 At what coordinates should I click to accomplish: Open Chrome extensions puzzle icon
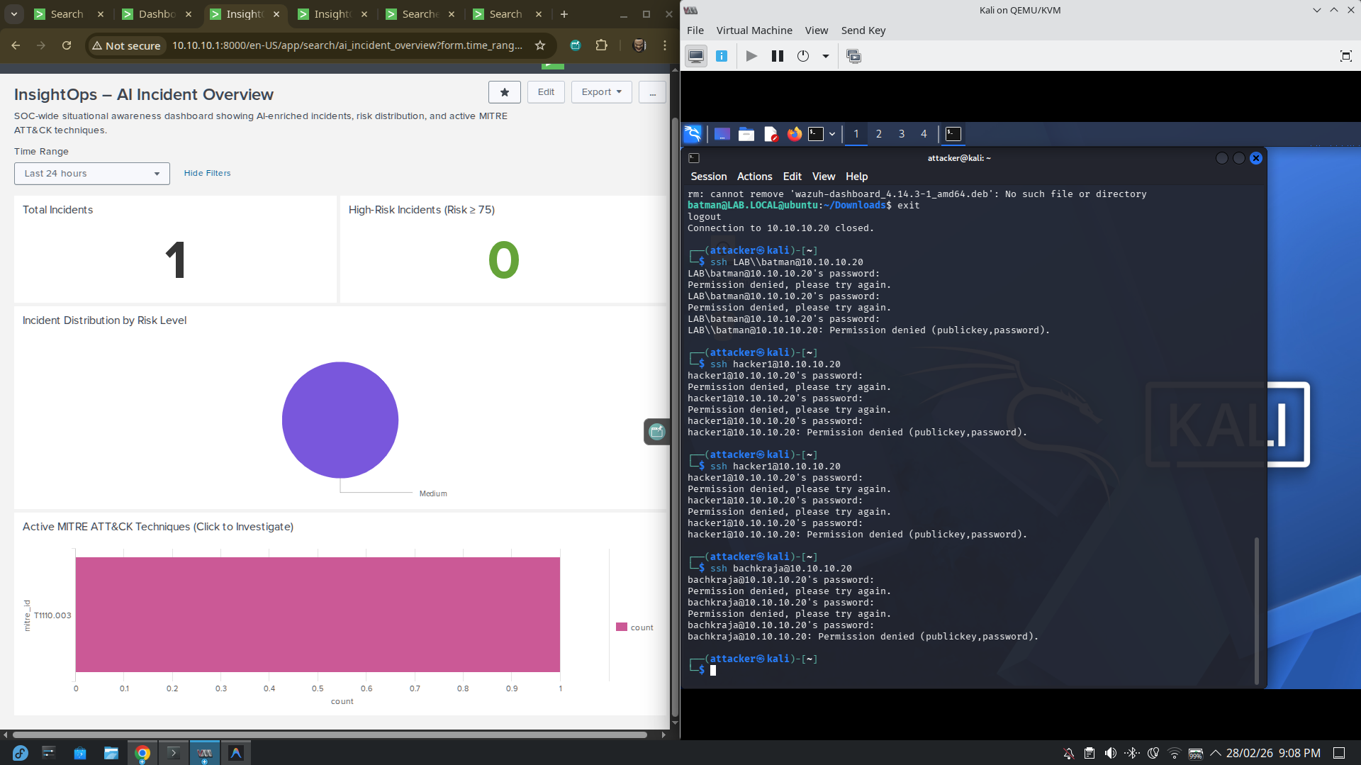click(601, 45)
